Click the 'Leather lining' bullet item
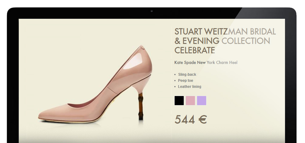Screen dimensions: 305x143 coord(190,86)
